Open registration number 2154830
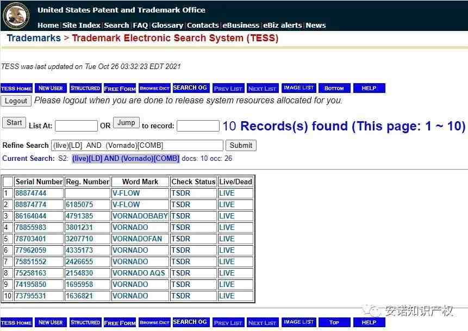This screenshot has width=468, height=331. click(79, 273)
